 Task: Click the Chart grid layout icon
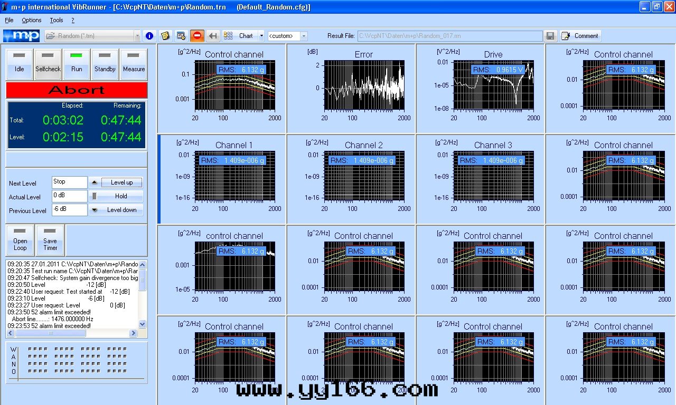(x=228, y=36)
